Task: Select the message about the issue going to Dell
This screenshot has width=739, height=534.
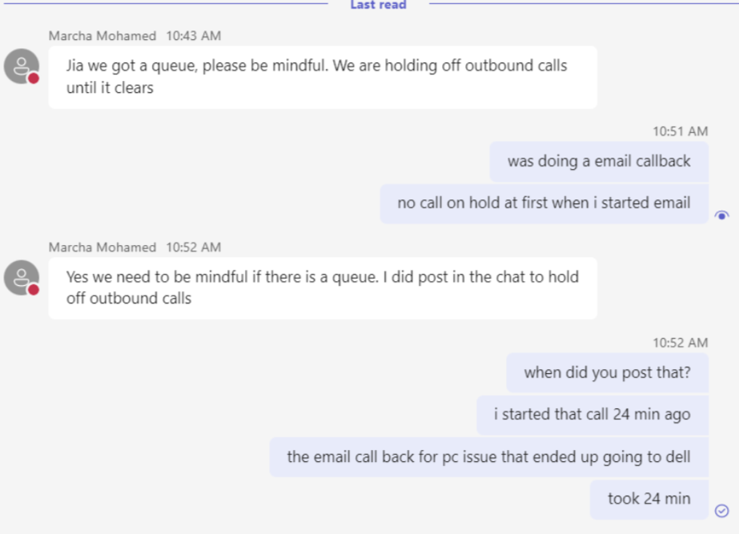Action: (x=488, y=457)
